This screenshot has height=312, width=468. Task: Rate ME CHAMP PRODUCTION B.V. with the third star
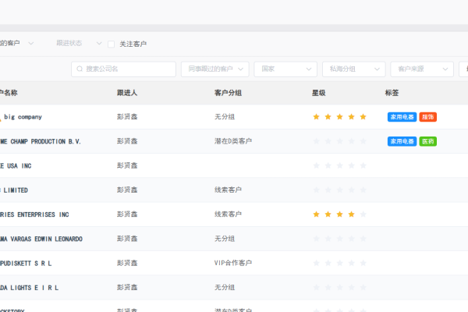[x=339, y=141]
